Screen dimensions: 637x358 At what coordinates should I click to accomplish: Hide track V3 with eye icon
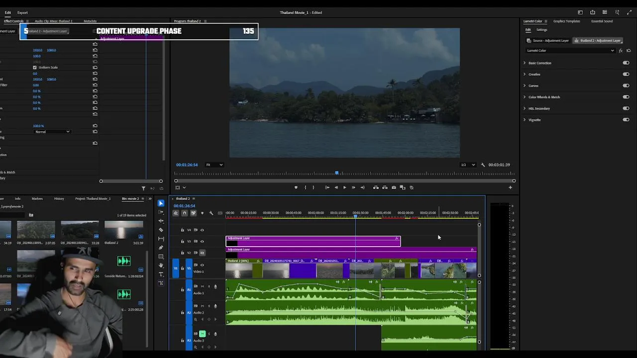tap(202, 241)
